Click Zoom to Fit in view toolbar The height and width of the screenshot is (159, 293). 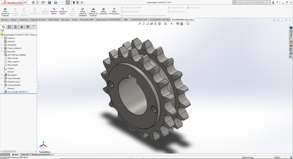click(139, 24)
